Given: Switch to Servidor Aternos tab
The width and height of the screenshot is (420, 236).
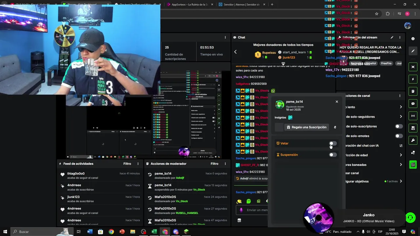Looking at the screenshot, I should (x=242, y=5).
